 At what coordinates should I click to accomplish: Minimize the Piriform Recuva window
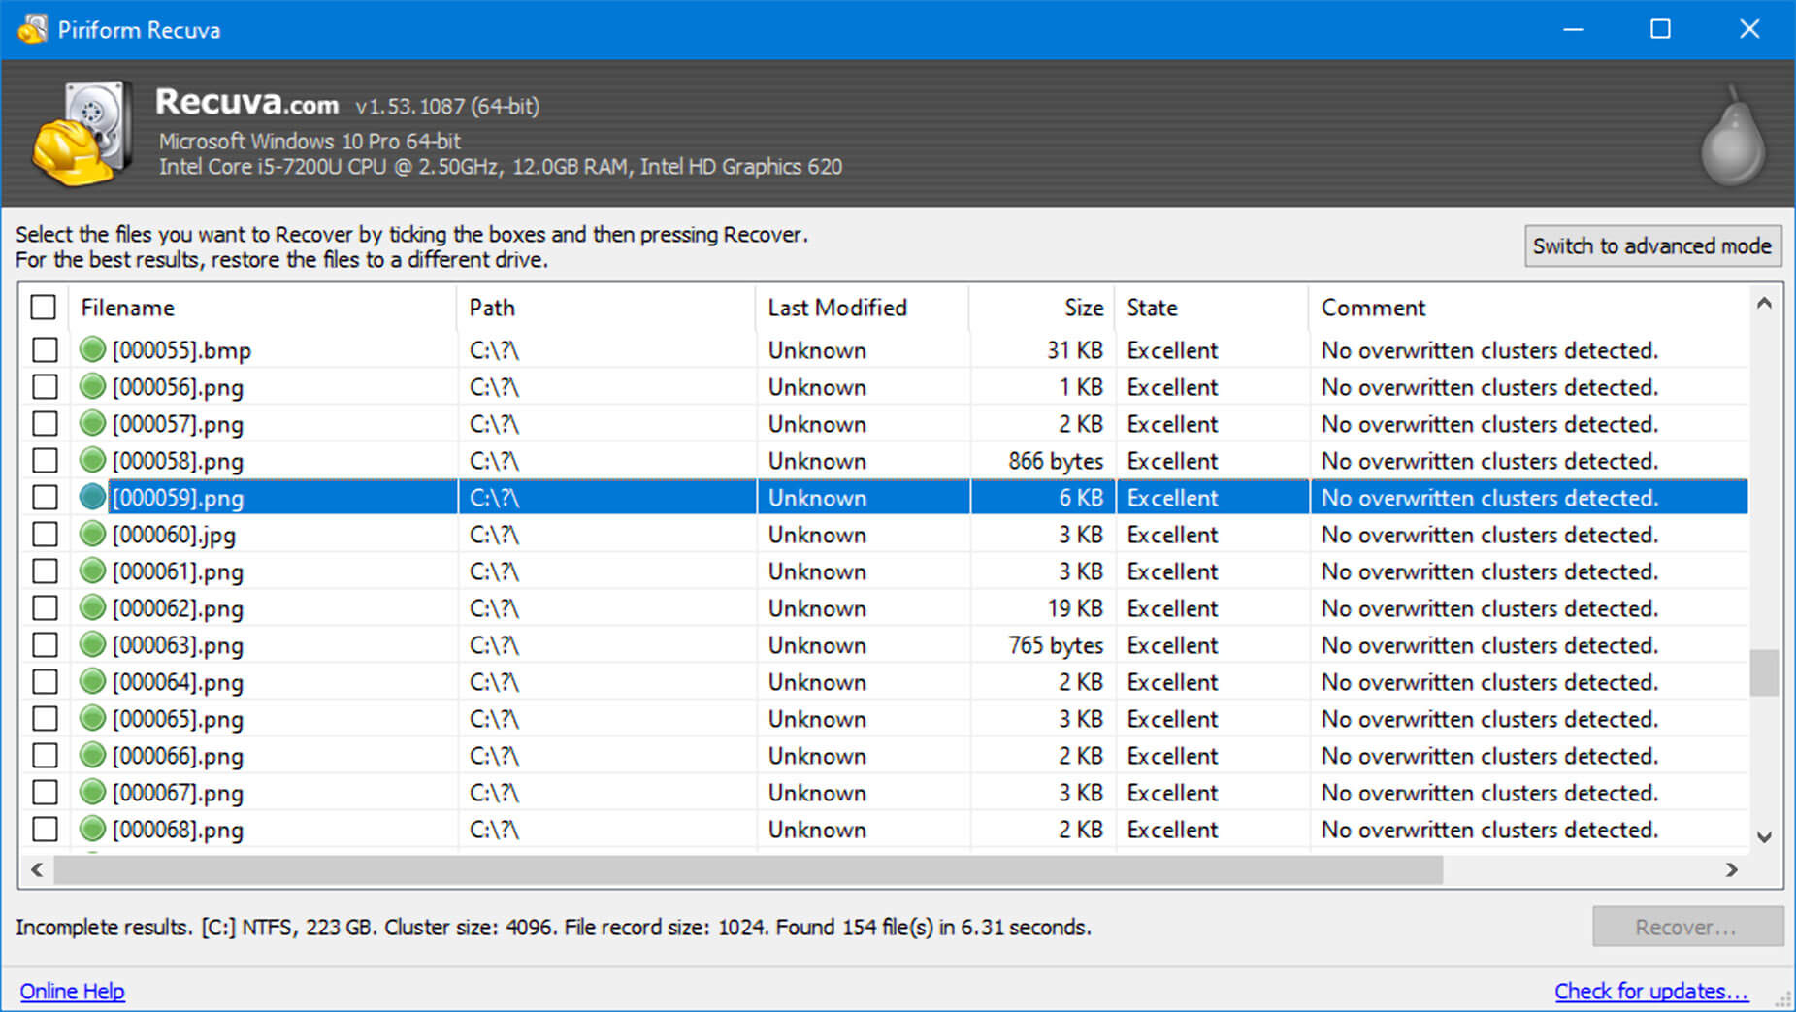tap(1573, 29)
